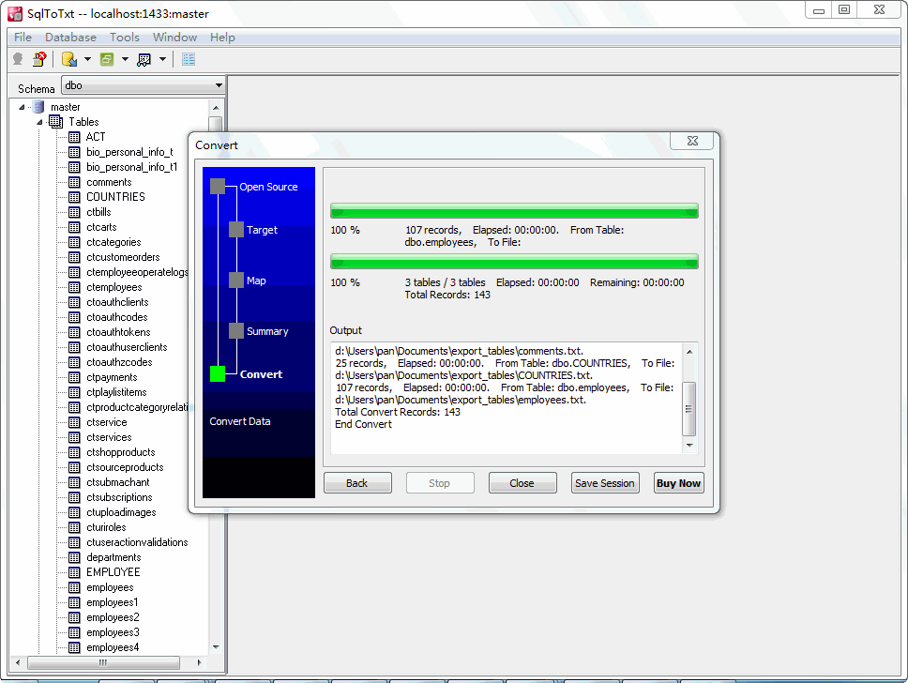The height and width of the screenshot is (683, 908).
Task: Click the Open Source step square in wizard
Action: pyautogui.click(x=218, y=187)
